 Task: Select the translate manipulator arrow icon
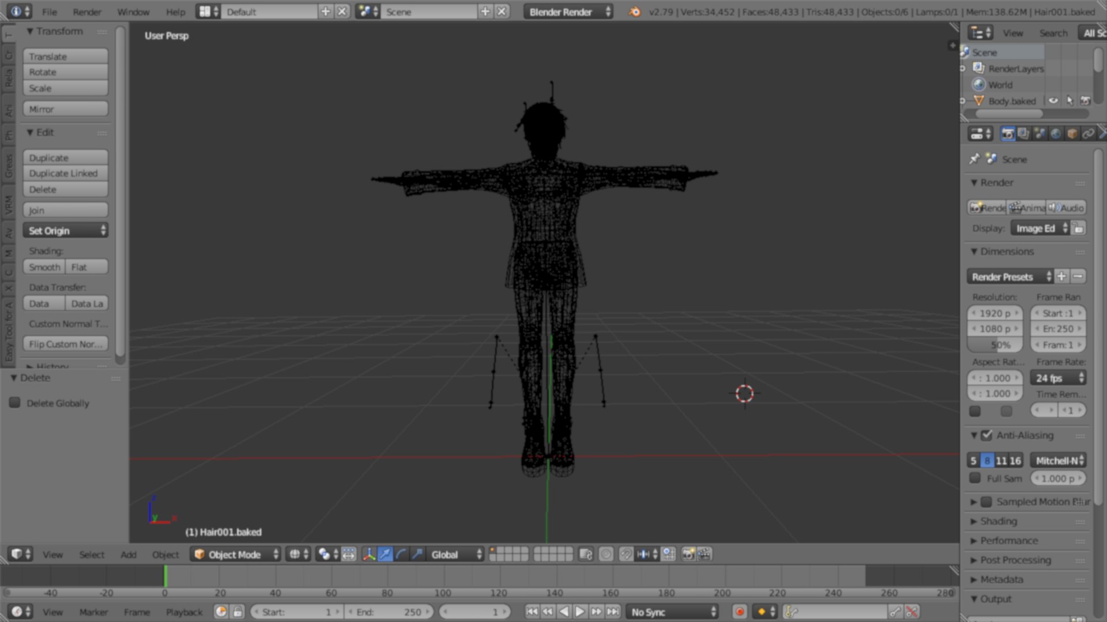click(385, 554)
